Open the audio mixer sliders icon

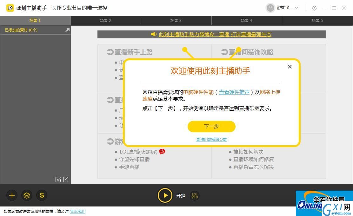point(195,196)
